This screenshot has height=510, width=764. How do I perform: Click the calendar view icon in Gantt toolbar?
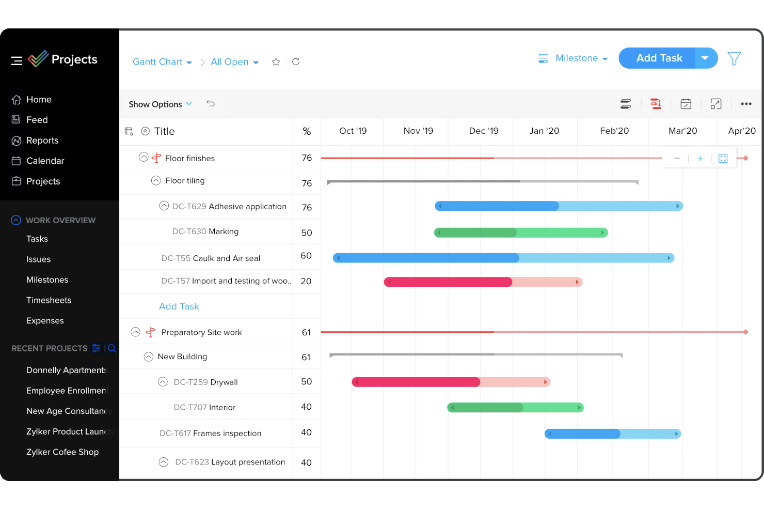686,104
